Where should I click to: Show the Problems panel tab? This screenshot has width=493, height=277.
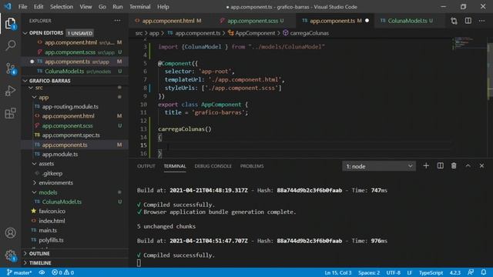(252, 166)
